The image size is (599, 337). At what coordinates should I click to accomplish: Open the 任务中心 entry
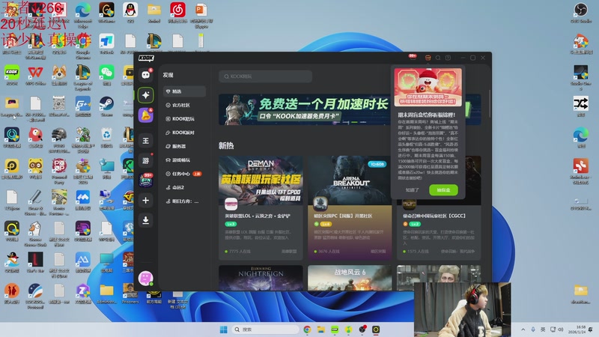(184, 174)
